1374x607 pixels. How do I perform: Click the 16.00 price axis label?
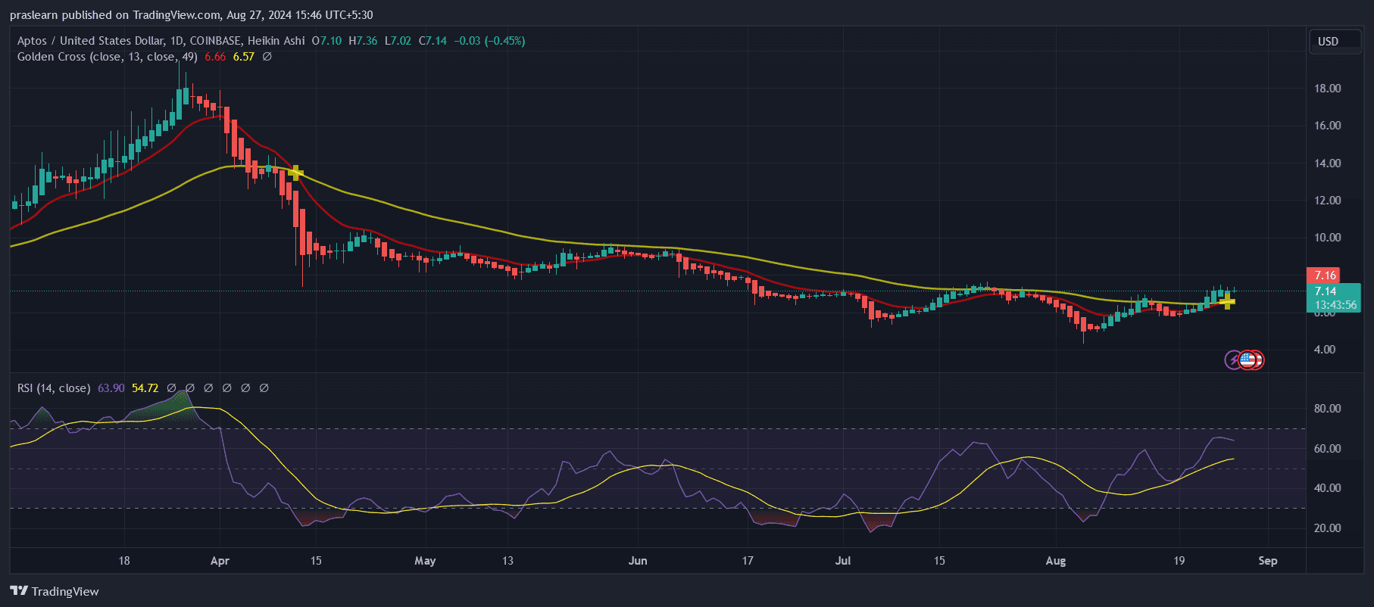(1327, 126)
